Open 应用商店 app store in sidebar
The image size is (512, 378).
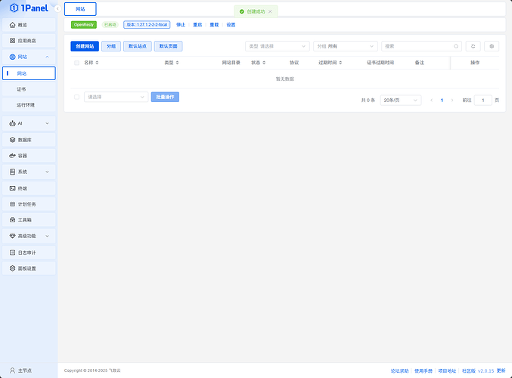click(x=27, y=40)
